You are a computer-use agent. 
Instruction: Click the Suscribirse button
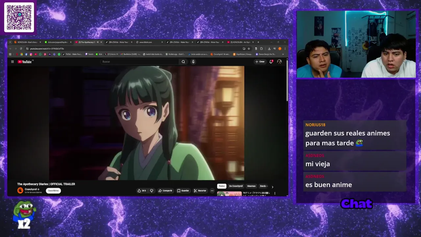coord(53,191)
